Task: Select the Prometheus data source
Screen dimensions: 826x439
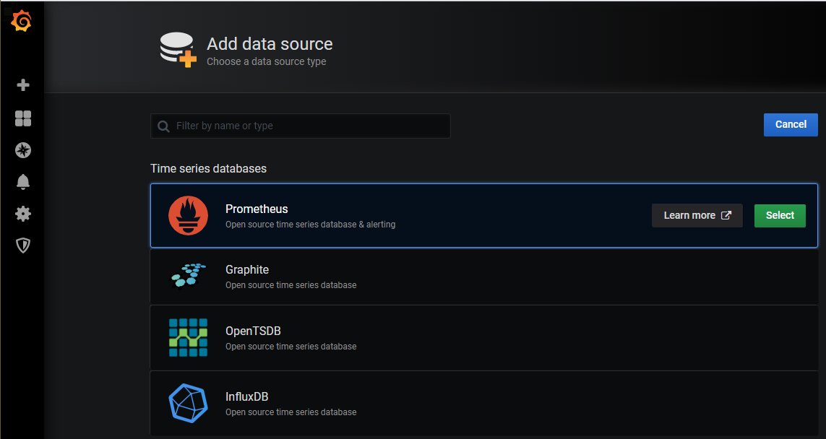Action: [x=780, y=216]
